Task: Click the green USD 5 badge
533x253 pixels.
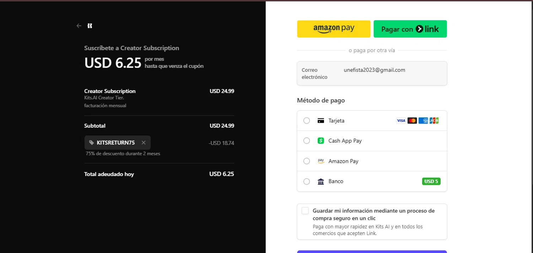Action: click(431, 181)
